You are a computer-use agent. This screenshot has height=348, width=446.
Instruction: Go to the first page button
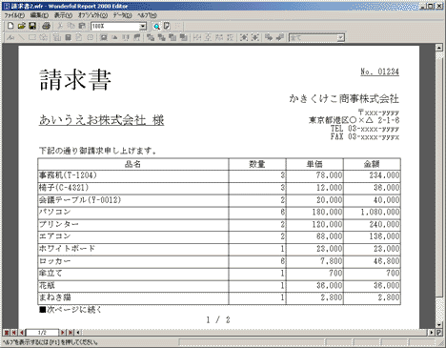pyautogui.click(x=14, y=333)
